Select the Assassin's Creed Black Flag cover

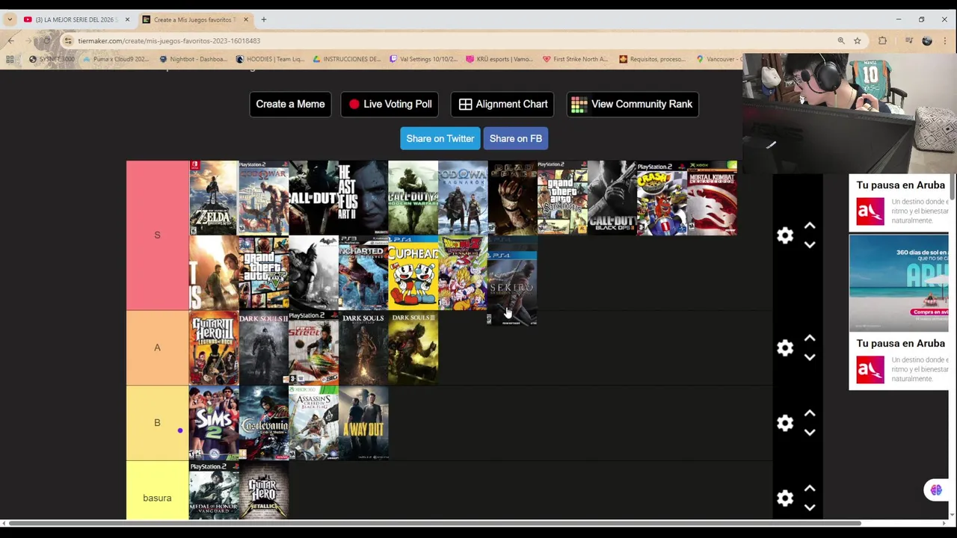pos(313,423)
